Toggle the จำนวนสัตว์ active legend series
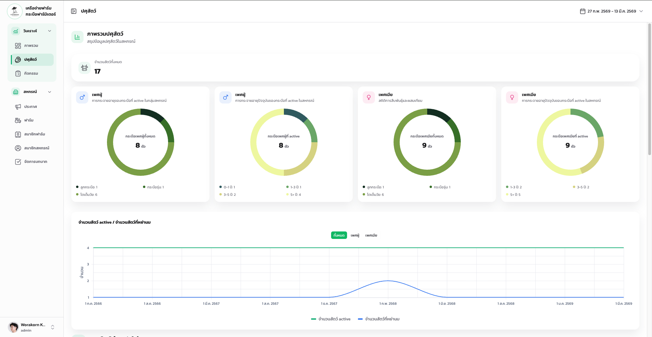Viewport: 652px width, 337px height. tap(331, 319)
